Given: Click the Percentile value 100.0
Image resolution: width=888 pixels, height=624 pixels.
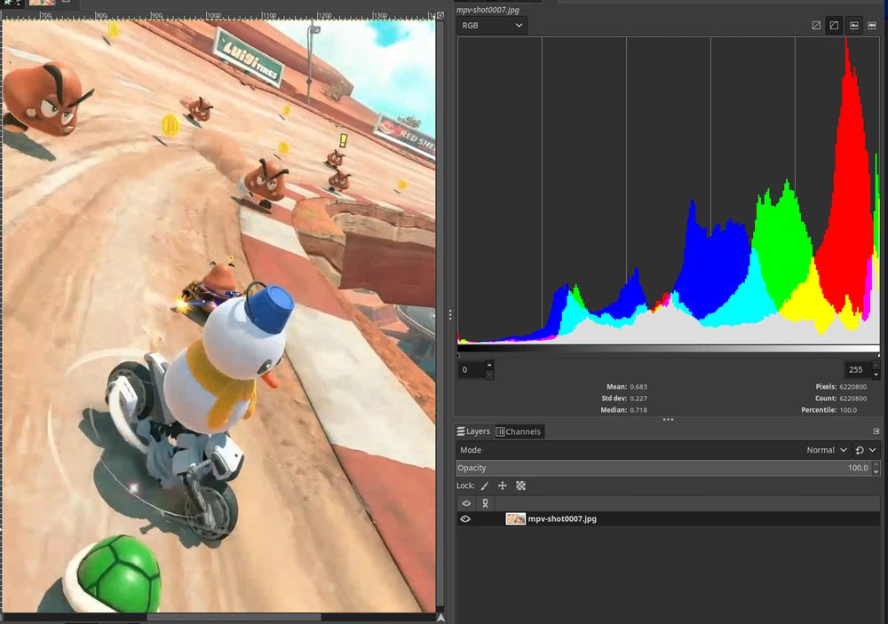Looking at the screenshot, I should tap(848, 410).
